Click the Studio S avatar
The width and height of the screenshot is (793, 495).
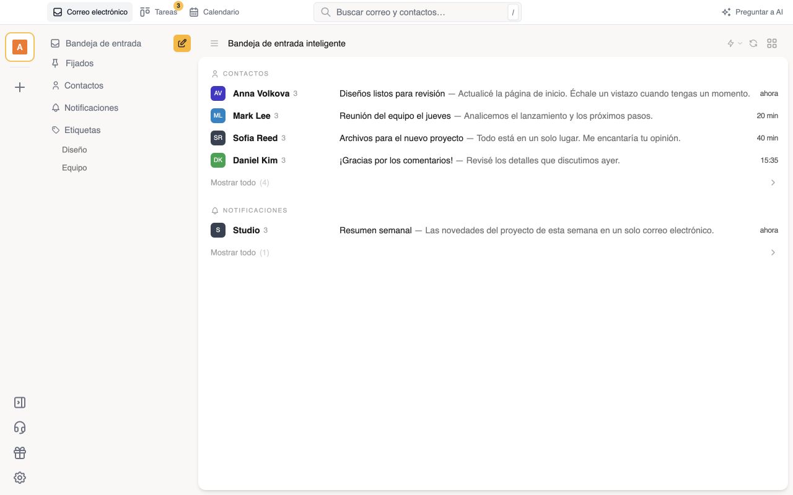point(218,230)
